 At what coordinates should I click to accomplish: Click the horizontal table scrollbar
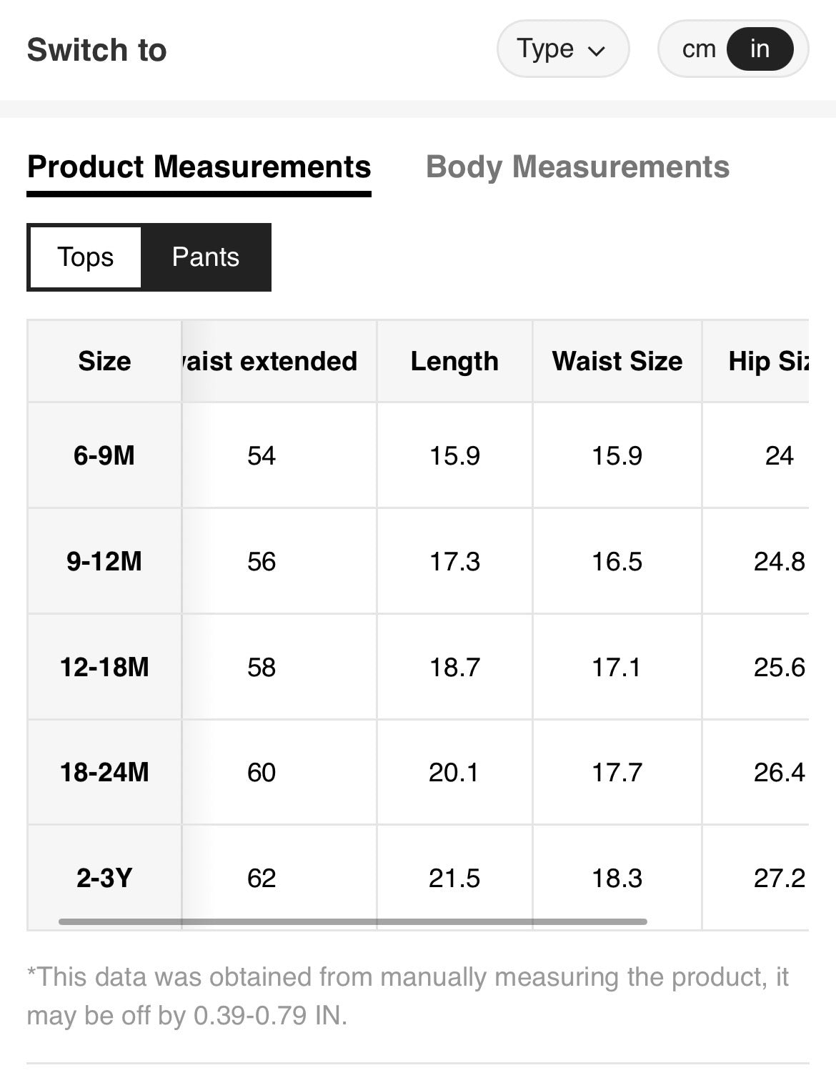coord(353,921)
